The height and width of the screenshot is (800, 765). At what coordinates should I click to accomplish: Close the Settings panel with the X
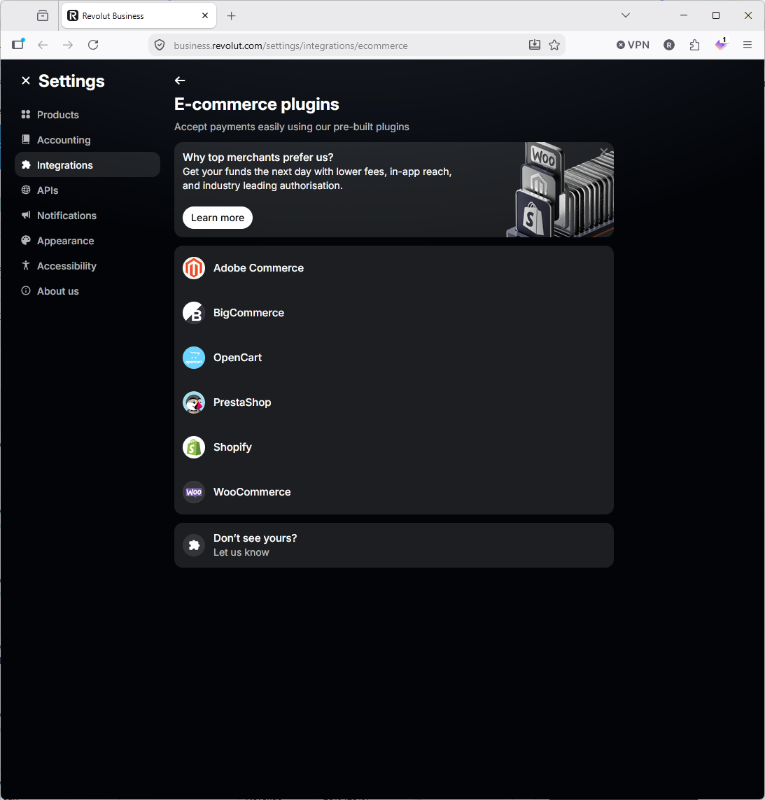coord(25,80)
